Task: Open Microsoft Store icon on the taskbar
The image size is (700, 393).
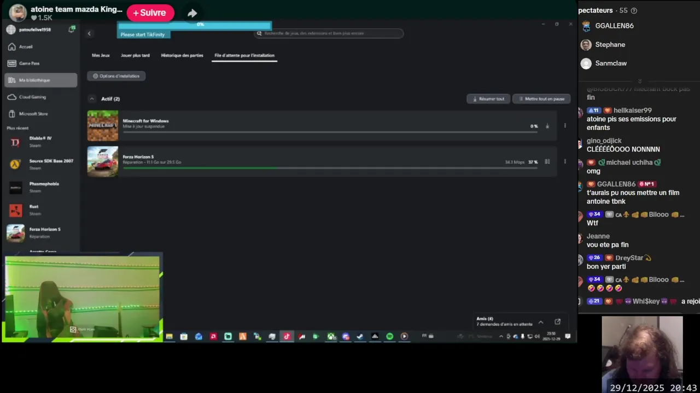Action: tap(184, 337)
